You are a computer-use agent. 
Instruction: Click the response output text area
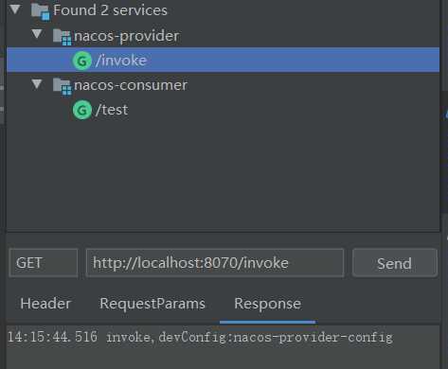[x=223, y=347]
